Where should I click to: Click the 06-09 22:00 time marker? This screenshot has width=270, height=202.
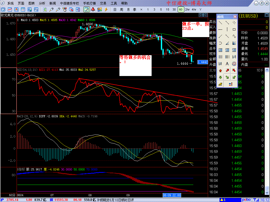click(172, 195)
